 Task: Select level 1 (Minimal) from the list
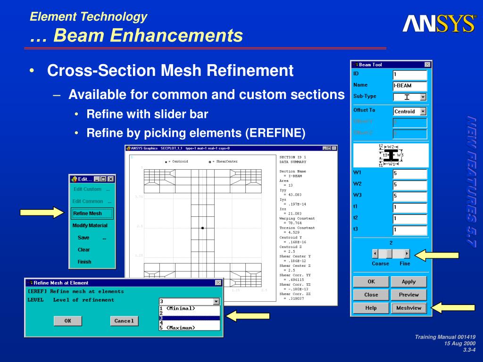[x=190, y=308]
